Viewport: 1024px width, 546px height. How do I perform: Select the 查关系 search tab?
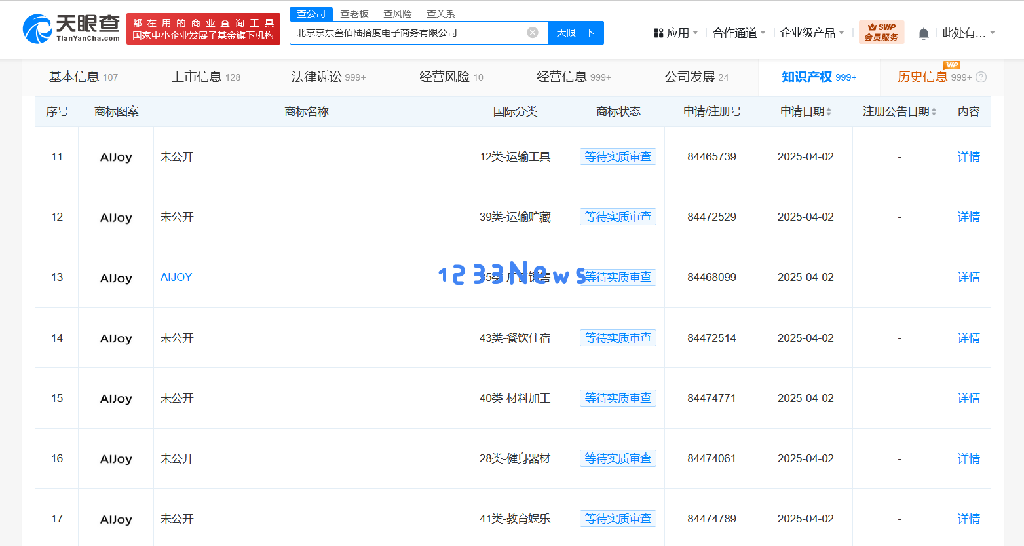[441, 14]
